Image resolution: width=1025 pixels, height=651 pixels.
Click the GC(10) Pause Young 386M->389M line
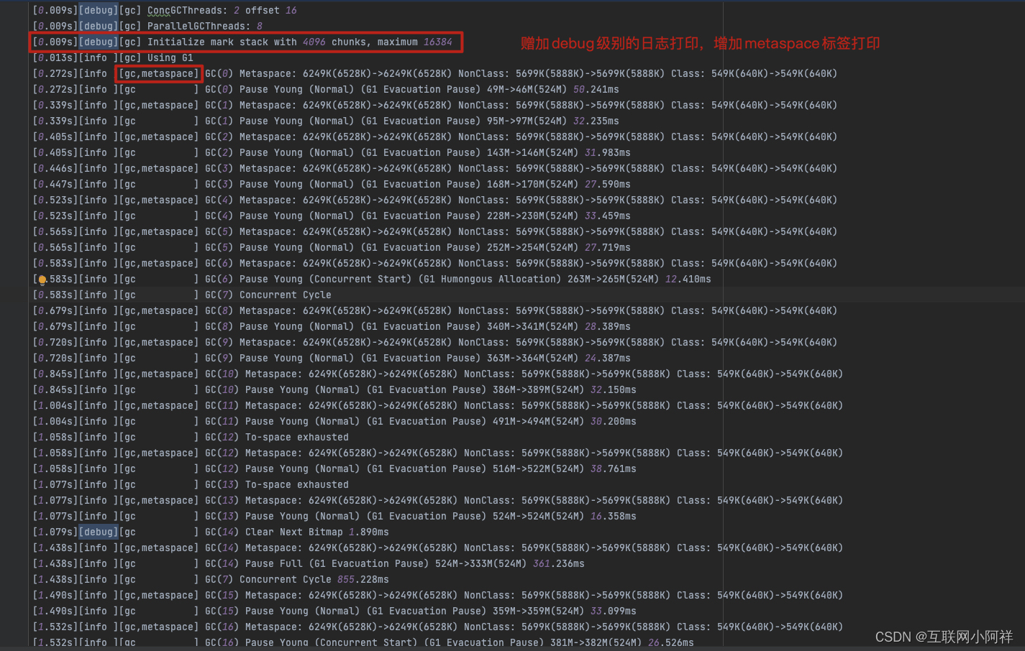click(x=334, y=389)
